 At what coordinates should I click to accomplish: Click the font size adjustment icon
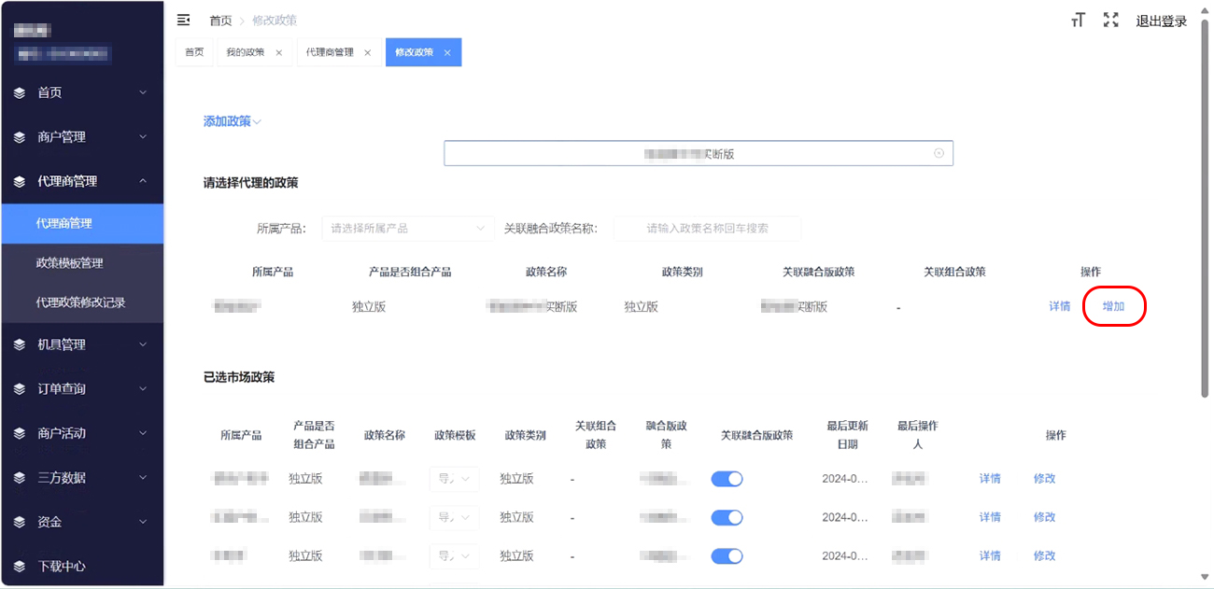1078,21
